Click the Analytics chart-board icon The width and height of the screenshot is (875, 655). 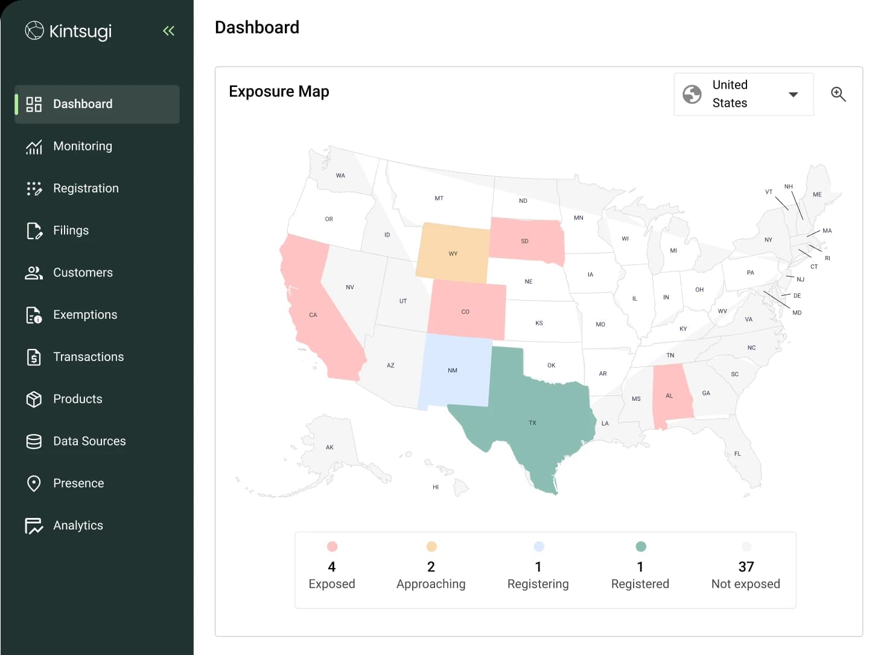tap(34, 526)
